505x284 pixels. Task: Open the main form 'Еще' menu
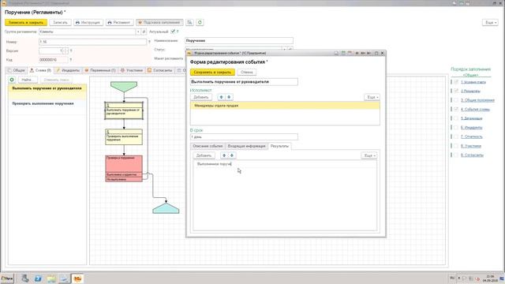coord(490,23)
